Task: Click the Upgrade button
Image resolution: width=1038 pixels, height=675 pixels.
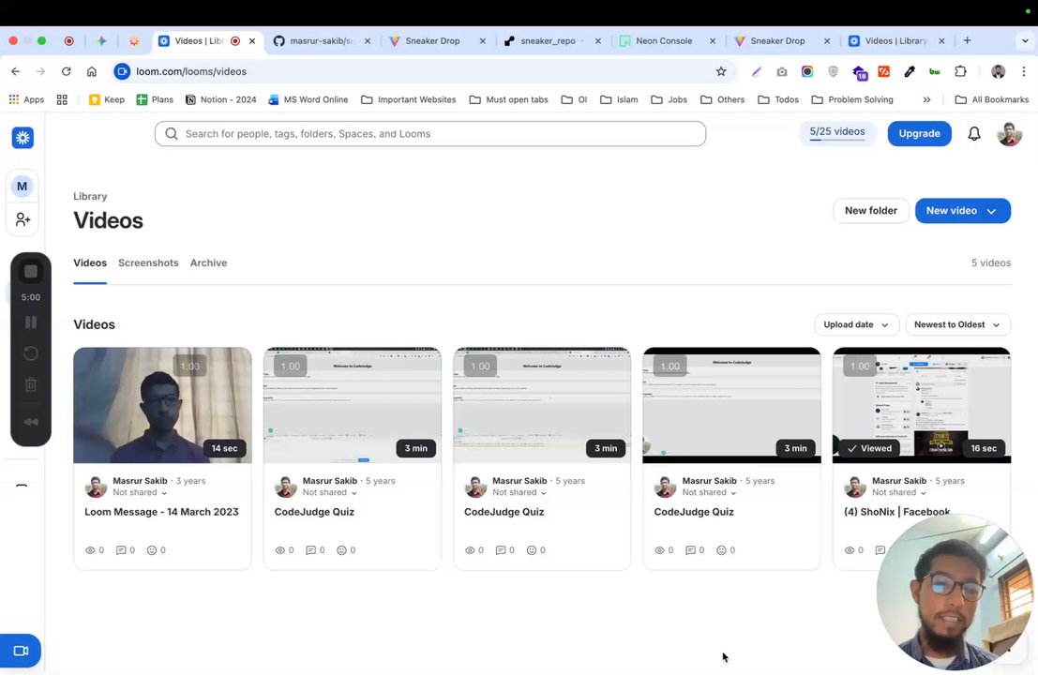Action: click(x=919, y=133)
